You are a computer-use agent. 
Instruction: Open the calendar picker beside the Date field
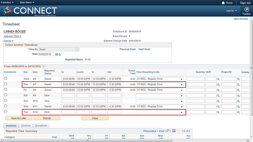click(x=57, y=54)
